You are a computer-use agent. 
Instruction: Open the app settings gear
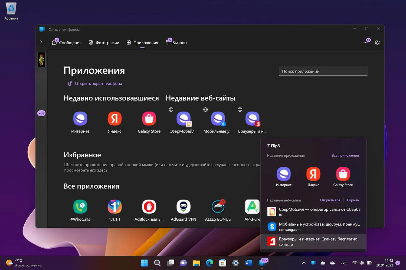pos(377,42)
